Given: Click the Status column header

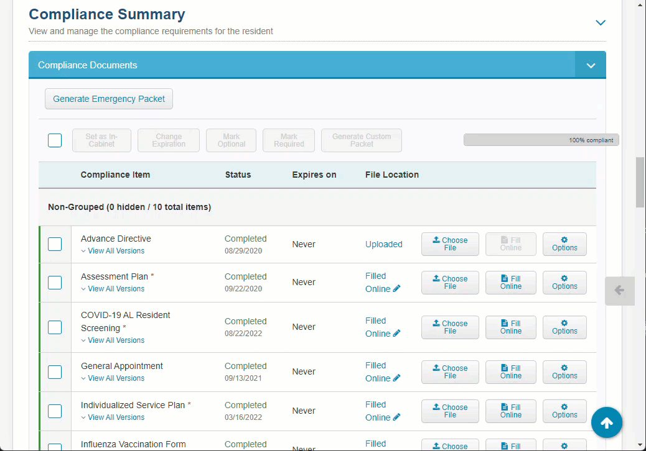Looking at the screenshot, I should tap(238, 175).
